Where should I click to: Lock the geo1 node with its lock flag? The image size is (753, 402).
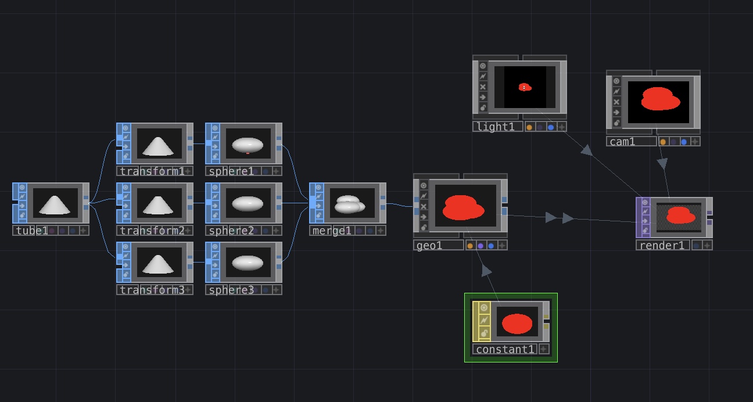tap(424, 228)
